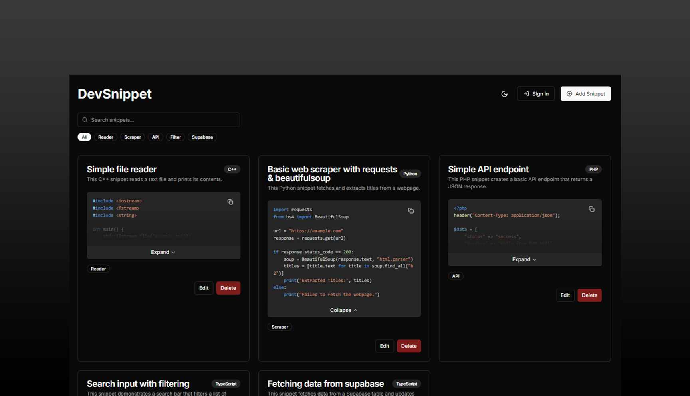
Task: Select the All filter tag
Action: coord(84,137)
